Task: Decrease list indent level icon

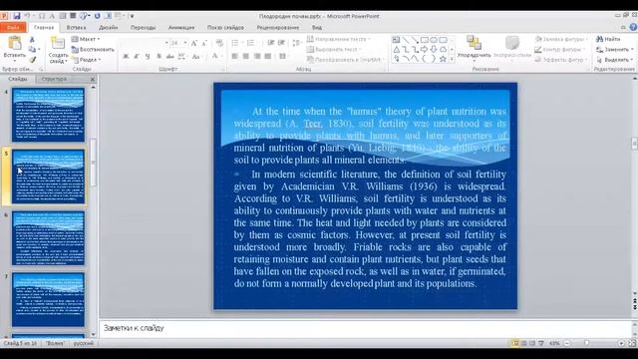Action: click(270, 43)
